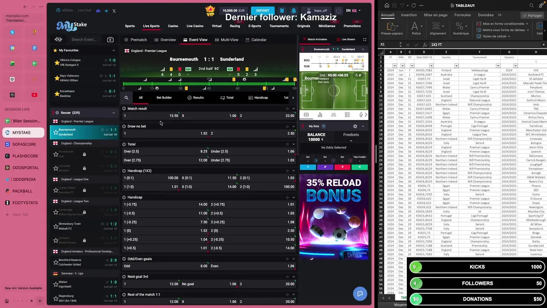Click the VIP crown badge
The image size is (547, 308).
coord(210,11)
